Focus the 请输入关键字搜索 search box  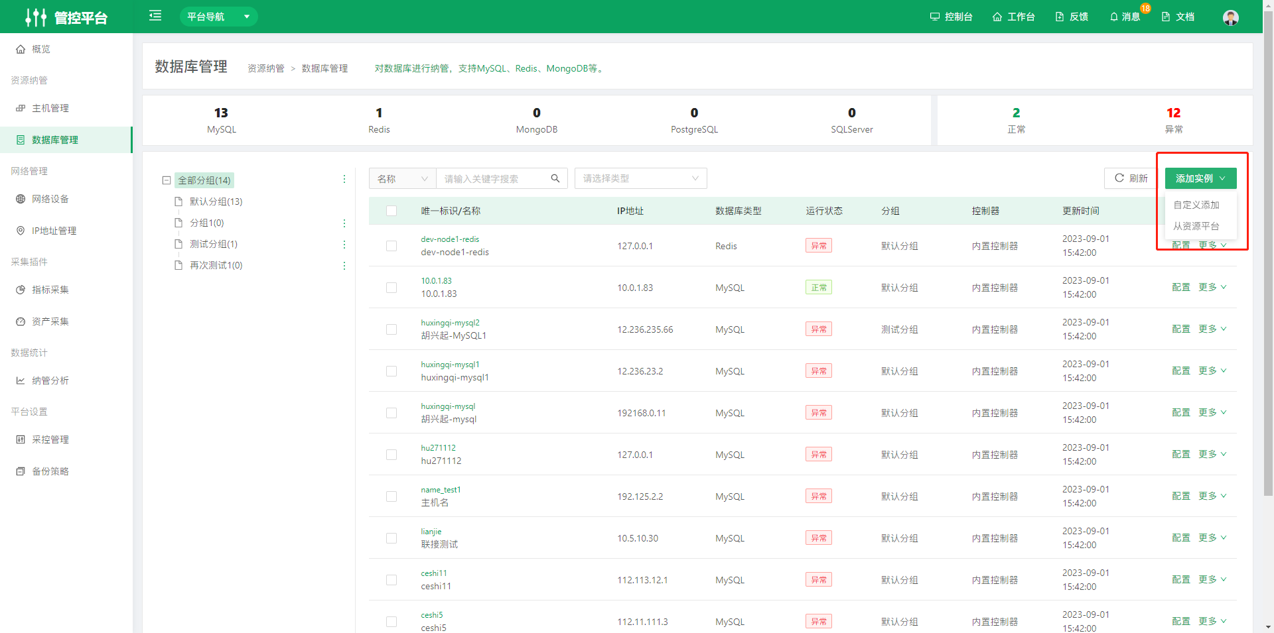click(492, 178)
